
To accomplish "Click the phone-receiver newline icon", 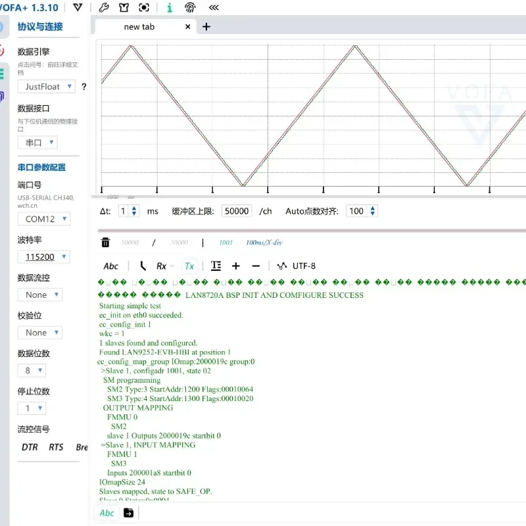I will 143,266.
